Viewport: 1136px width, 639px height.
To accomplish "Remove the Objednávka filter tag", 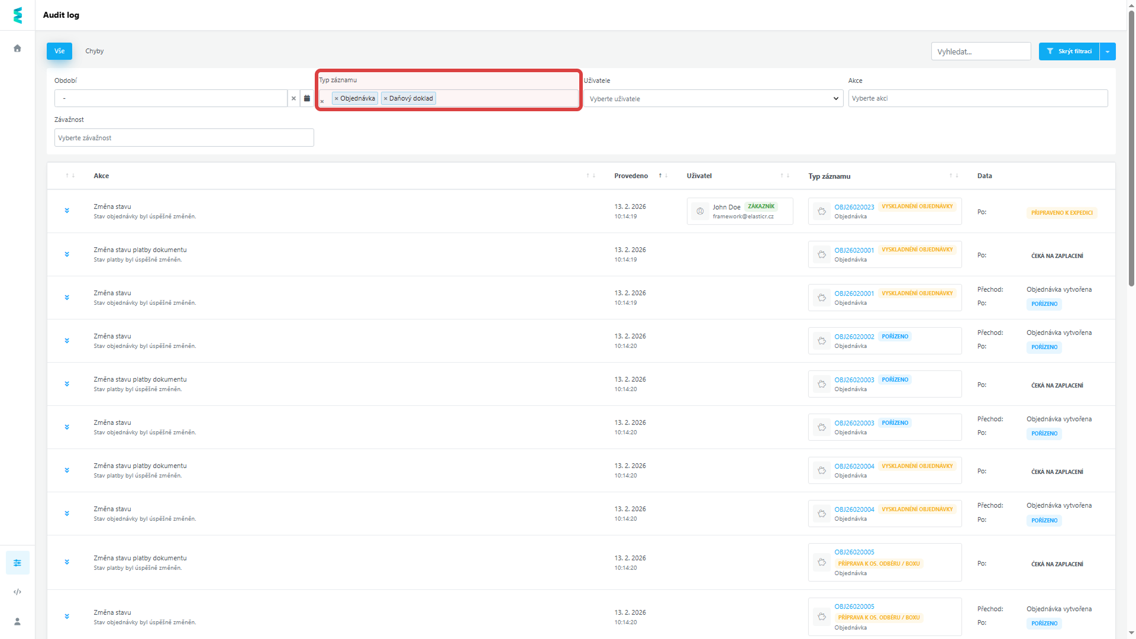I will tap(337, 99).
